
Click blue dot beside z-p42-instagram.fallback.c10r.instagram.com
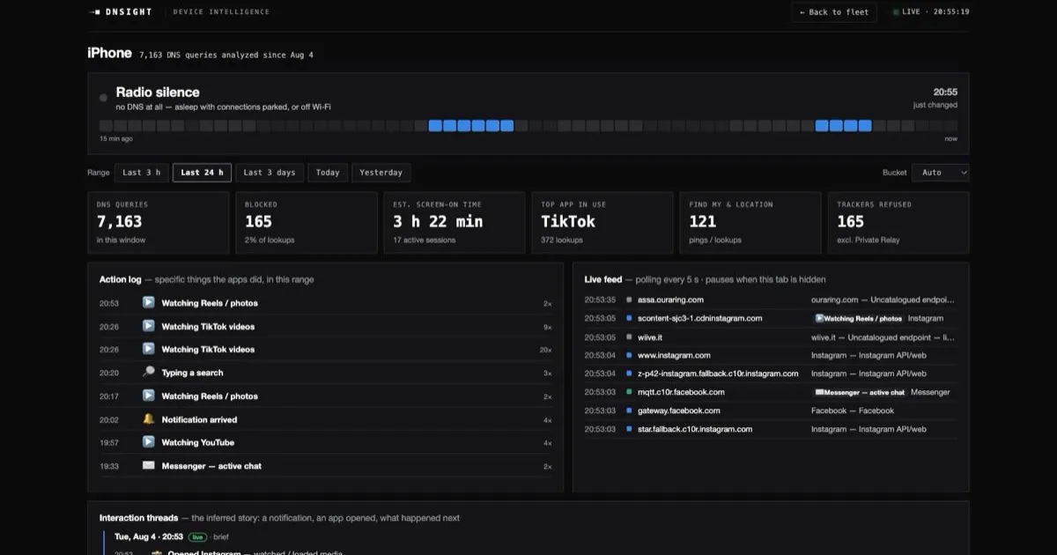[629, 374]
